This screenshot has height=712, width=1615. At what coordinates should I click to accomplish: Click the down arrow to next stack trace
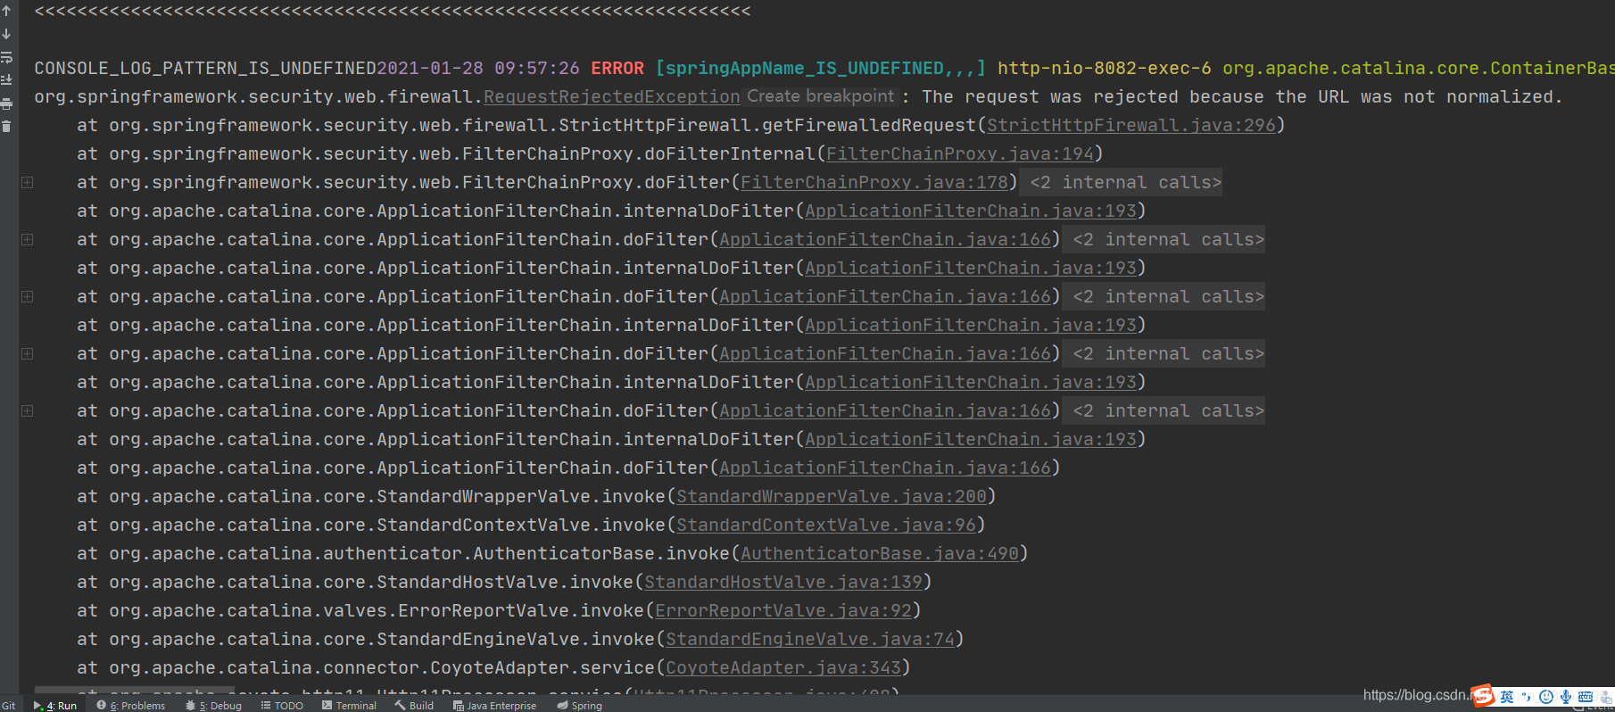(x=6, y=34)
